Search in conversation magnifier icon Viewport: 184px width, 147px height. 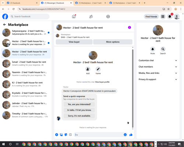(x=163, y=49)
